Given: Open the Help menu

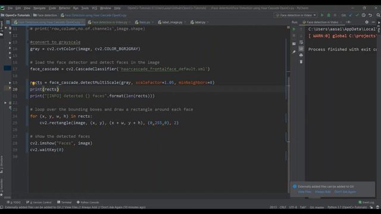Looking at the screenshot, I should [x=117, y=8].
